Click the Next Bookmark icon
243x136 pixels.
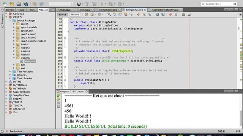tap(144, 14)
